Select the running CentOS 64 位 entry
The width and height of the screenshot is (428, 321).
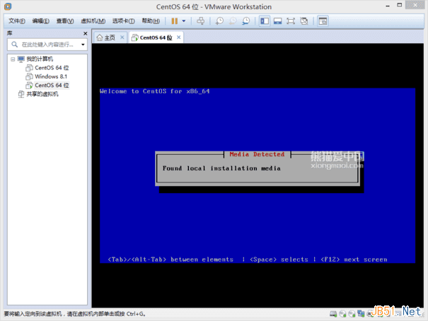click(x=52, y=85)
